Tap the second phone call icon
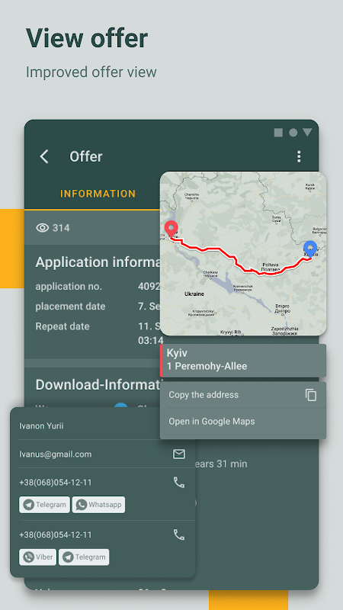This screenshot has height=610, width=343. click(179, 535)
